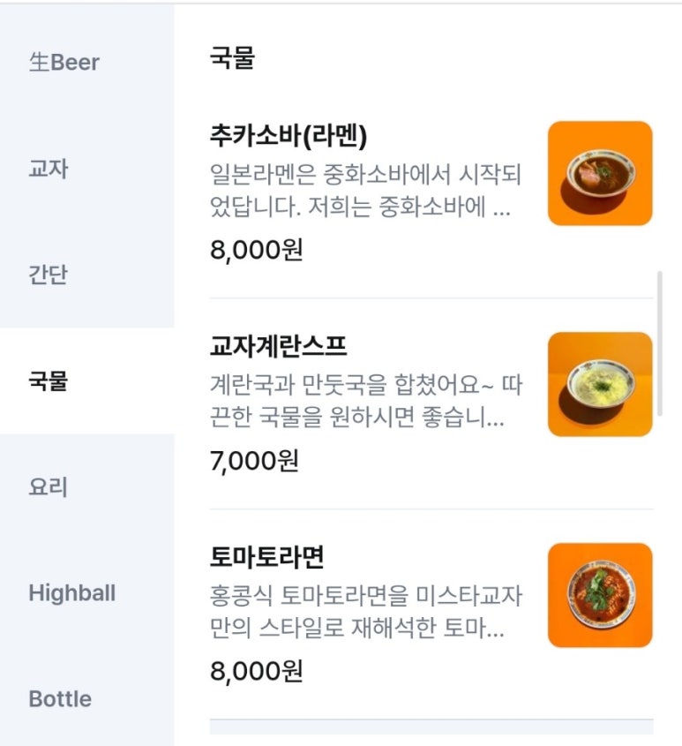This screenshot has width=682, height=746.
Task: Select the 추카소바(라멘) item title
Action: (x=289, y=136)
